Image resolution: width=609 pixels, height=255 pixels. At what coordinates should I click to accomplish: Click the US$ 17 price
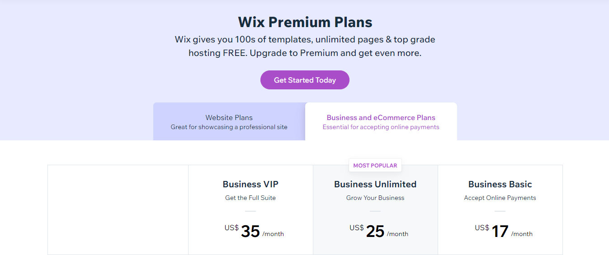[500, 231]
